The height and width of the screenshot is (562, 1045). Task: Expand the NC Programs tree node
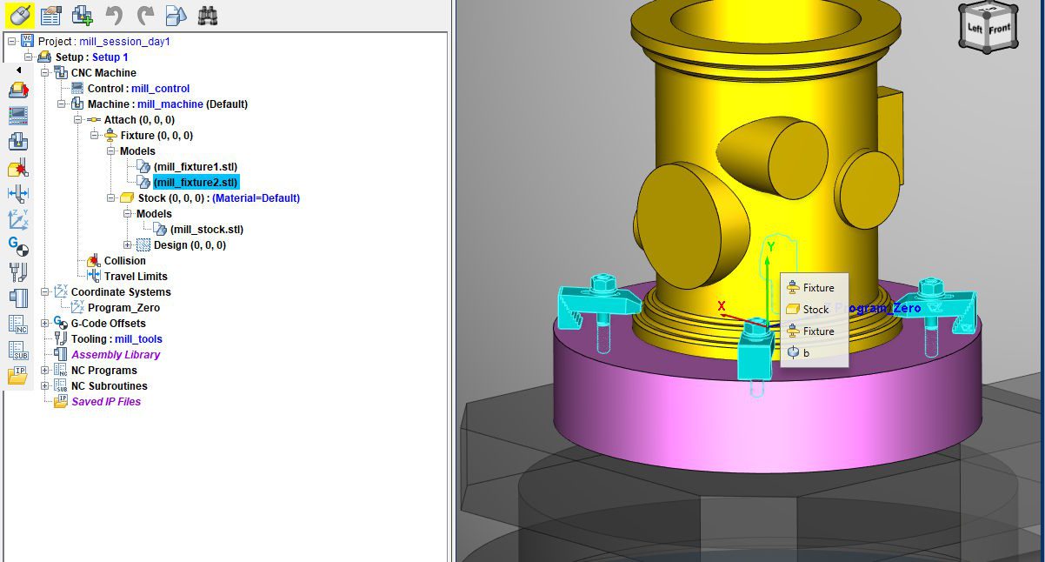[45, 371]
